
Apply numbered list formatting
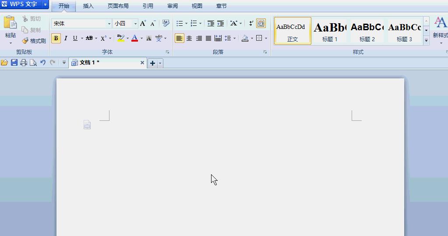(x=194, y=24)
